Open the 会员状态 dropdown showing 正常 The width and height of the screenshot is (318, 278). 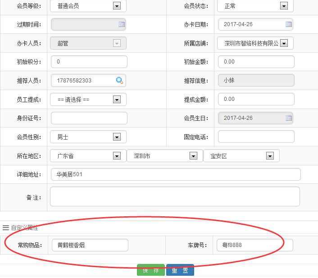click(x=255, y=6)
